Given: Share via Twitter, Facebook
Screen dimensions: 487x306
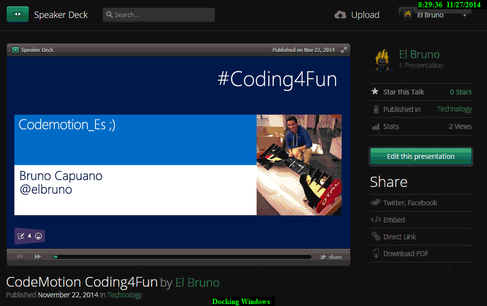Looking at the screenshot, I should [x=410, y=203].
